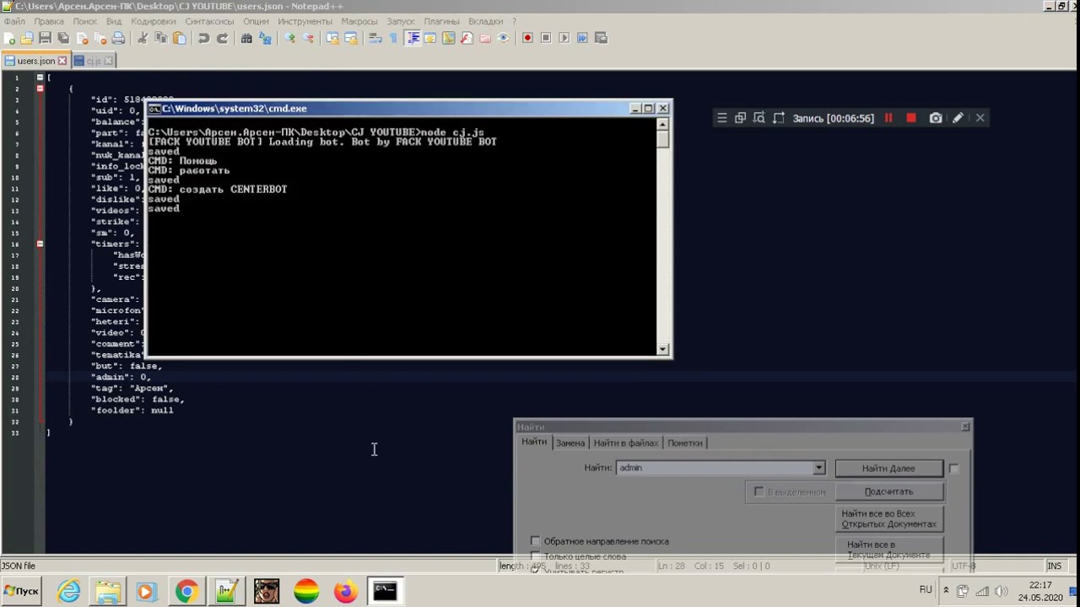
Task: Click the Пуск start button
Action: [x=21, y=591]
